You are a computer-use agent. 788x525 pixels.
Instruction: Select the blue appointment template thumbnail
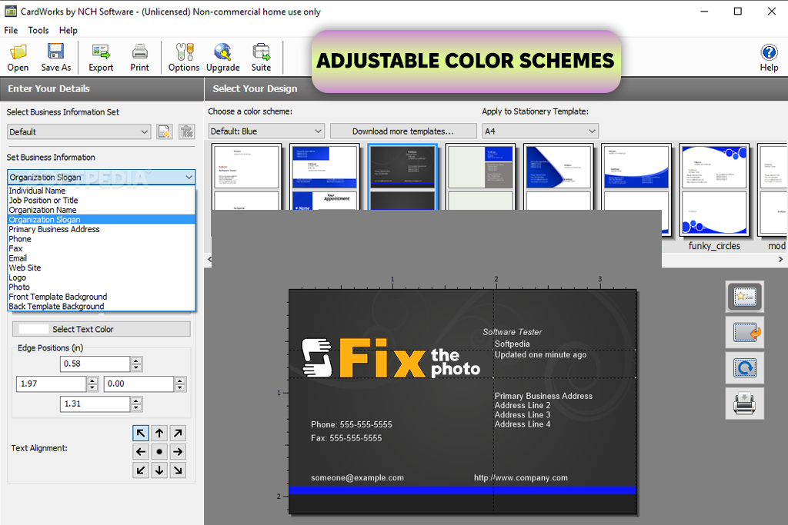[325, 177]
